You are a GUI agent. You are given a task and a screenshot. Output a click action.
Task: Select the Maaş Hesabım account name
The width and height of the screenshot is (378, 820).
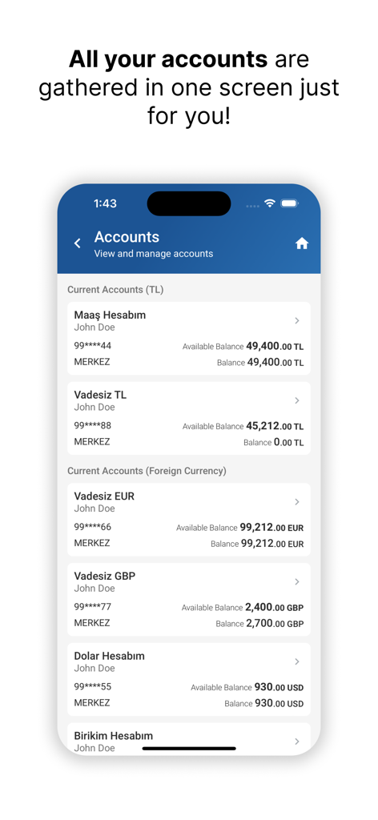110,316
